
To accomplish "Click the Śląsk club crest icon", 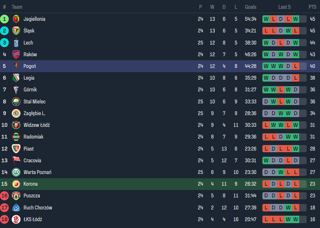I will pyautogui.click(x=16, y=31).
